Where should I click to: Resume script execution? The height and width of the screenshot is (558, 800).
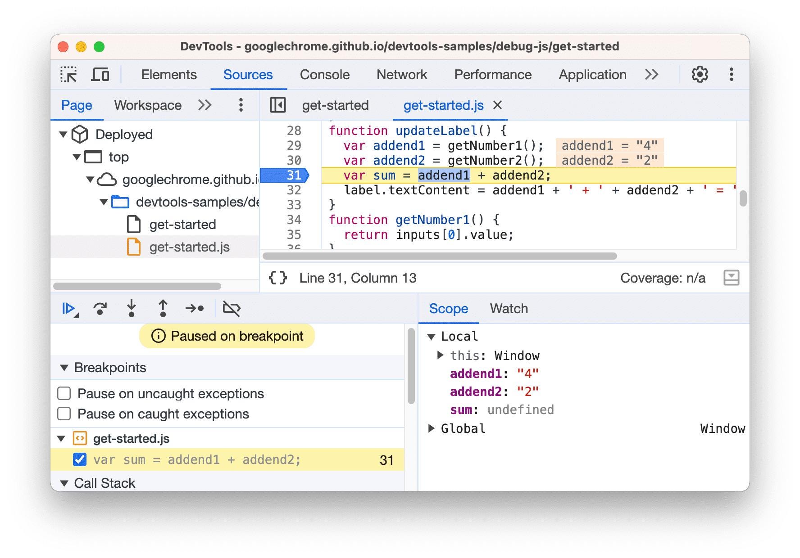[x=69, y=309]
